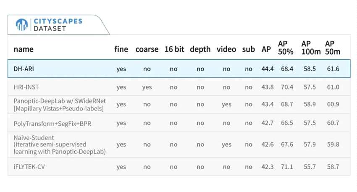Click the Cityscapes skyline logo icon
This screenshot has height=192, width=357.
(22, 25)
